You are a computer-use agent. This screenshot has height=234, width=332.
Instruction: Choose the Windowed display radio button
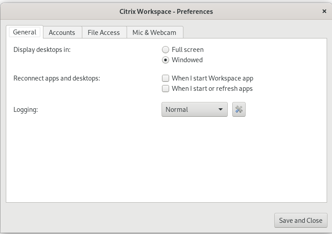click(166, 60)
